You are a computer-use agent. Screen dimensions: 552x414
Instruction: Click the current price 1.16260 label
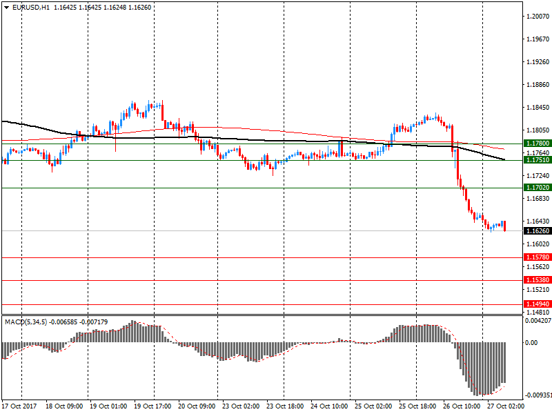click(538, 231)
